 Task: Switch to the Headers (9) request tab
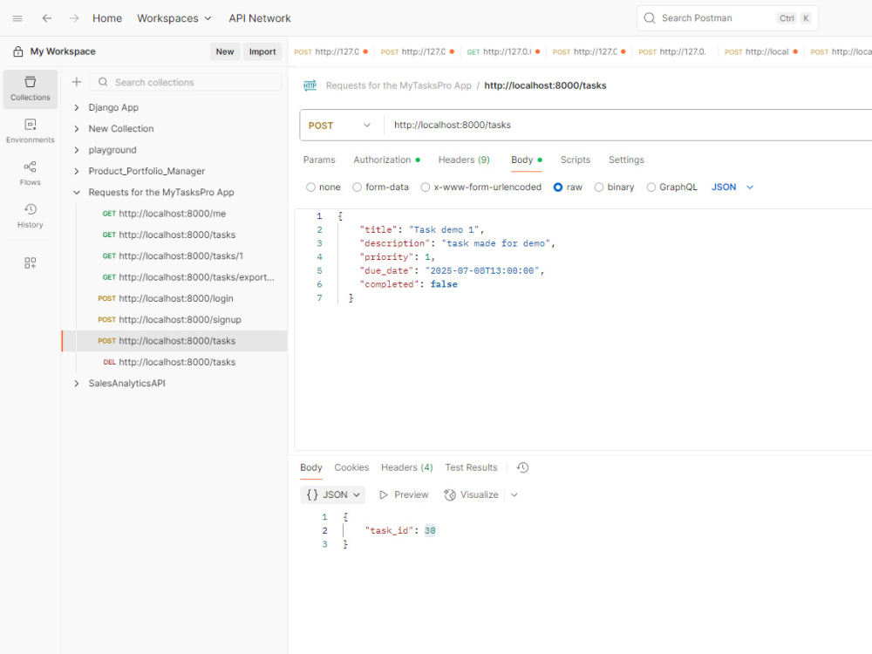(464, 160)
